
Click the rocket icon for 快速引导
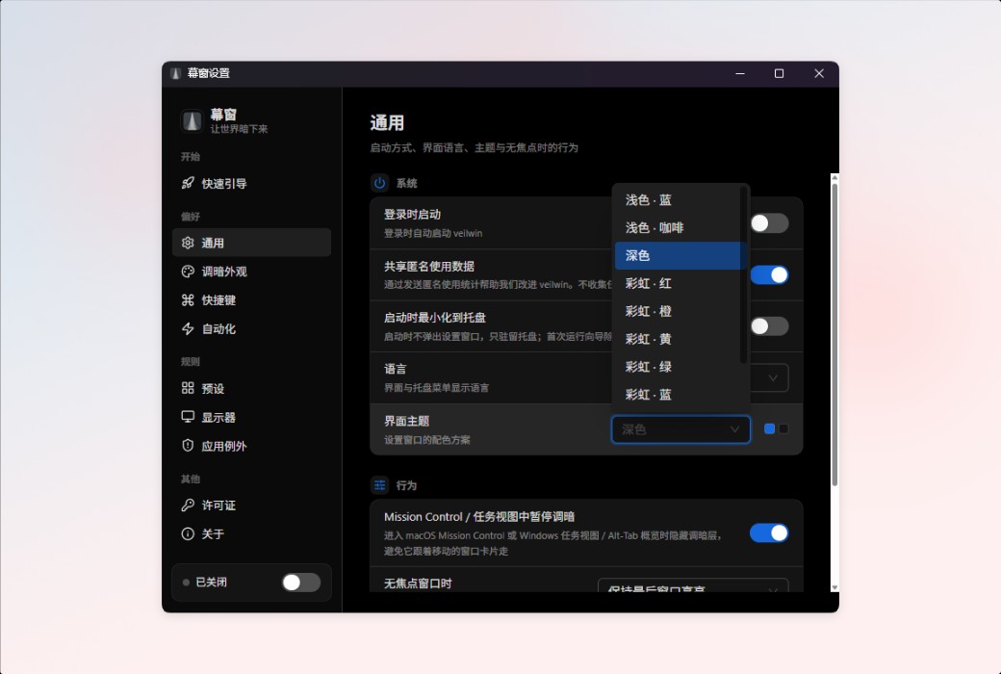click(188, 183)
